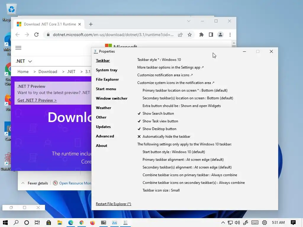This screenshot has width=303, height=227.
Task: Show hidden system tray icons chevron
Action: tap(223, 223)
